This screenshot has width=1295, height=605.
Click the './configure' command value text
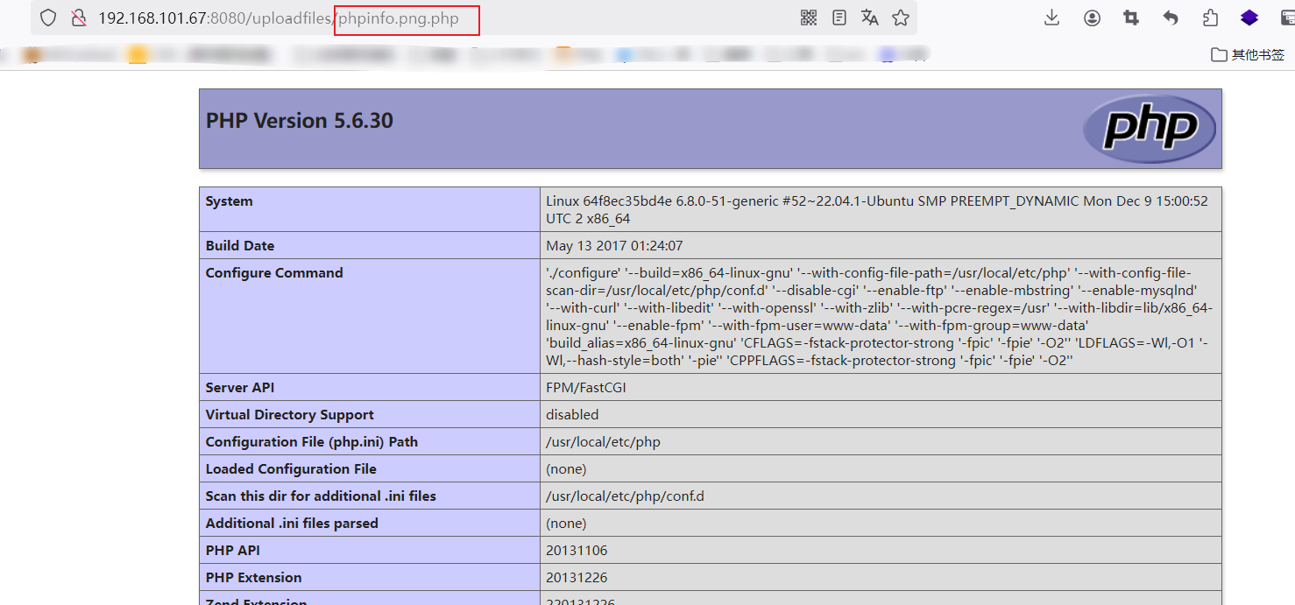[x=880, y=317]
